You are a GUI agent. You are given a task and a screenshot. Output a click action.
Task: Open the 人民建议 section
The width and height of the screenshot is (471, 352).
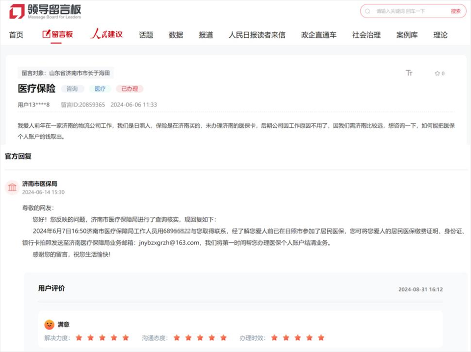106,35
